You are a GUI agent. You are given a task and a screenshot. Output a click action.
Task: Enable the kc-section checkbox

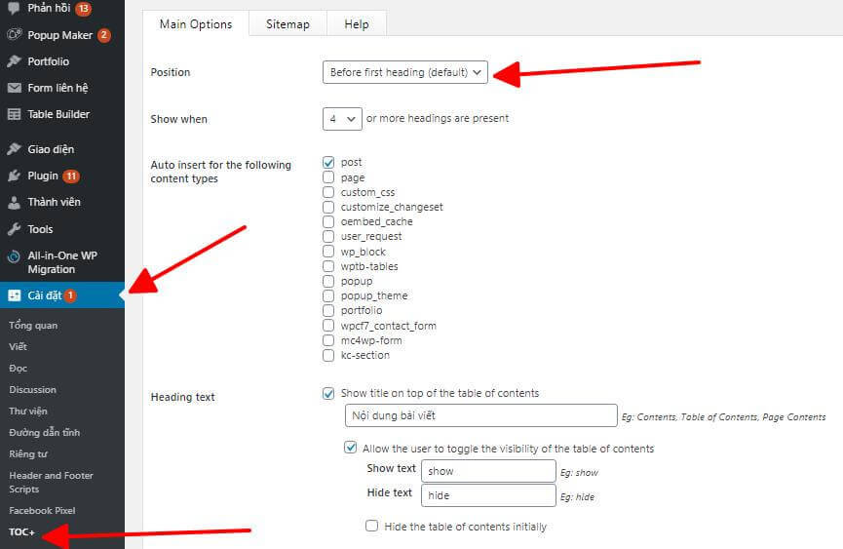(328, 355)
